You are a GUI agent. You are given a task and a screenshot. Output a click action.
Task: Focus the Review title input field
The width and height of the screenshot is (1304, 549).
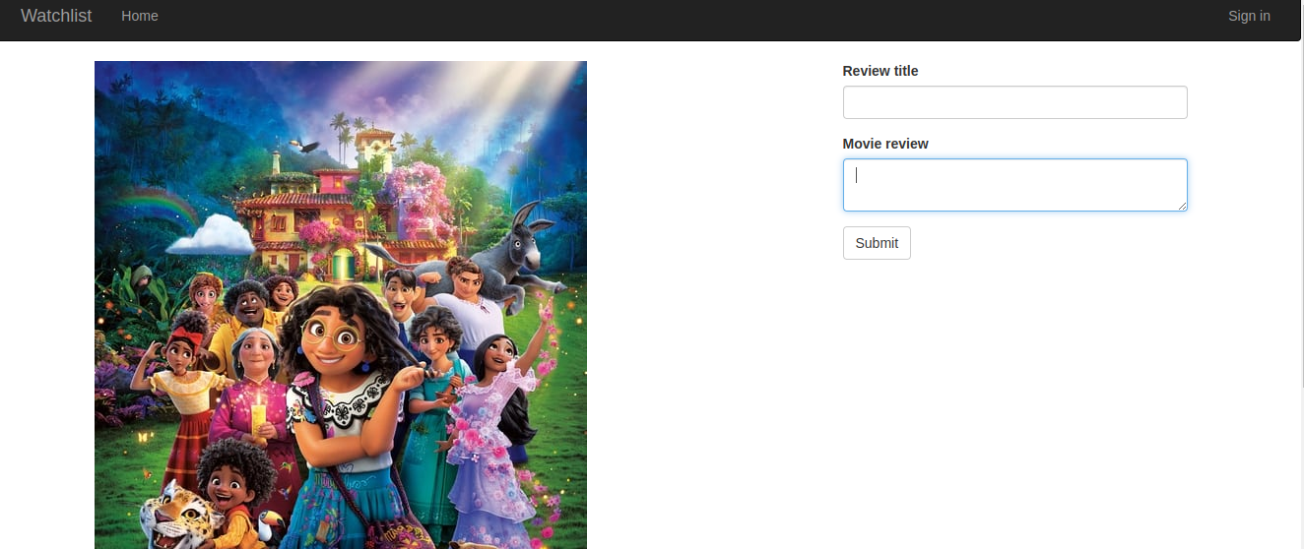click(x=1014, y=102)
